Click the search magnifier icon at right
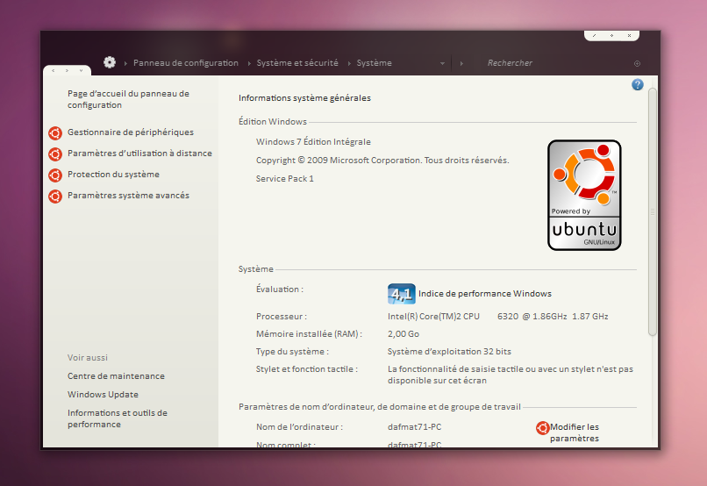 tap(637, 63)
